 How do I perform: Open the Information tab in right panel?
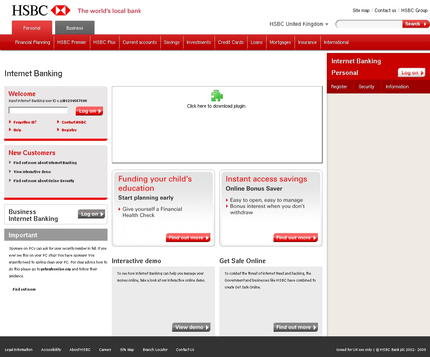coord(397,87)
